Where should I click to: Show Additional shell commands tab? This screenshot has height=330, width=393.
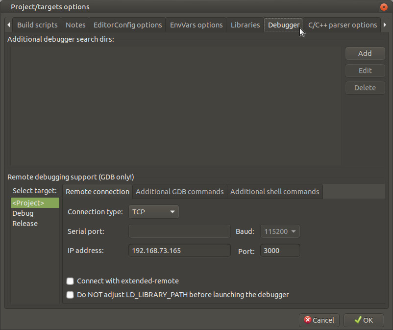click(274, 192)
